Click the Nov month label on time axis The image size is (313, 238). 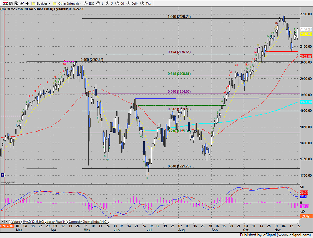(x=277, y=230)
